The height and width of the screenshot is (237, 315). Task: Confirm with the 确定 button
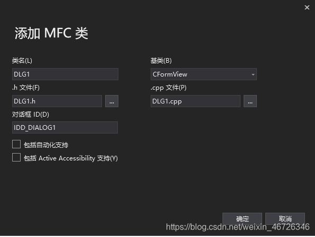(242, 219)
